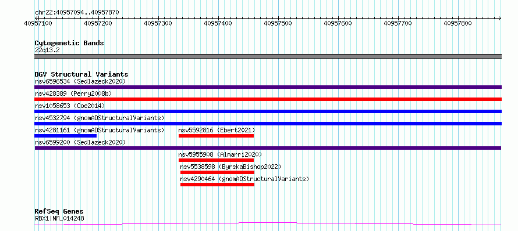Select the nsv6599200 purple variant bar
Viewport: 518px width, 231px height.
pos(268,148)
